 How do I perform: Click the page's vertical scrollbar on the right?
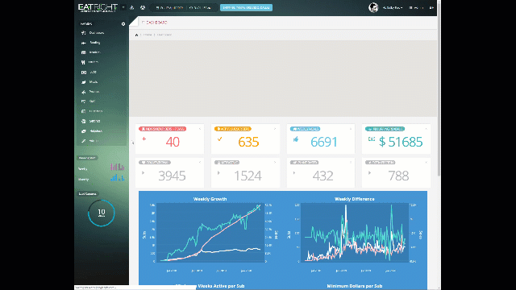439,89
